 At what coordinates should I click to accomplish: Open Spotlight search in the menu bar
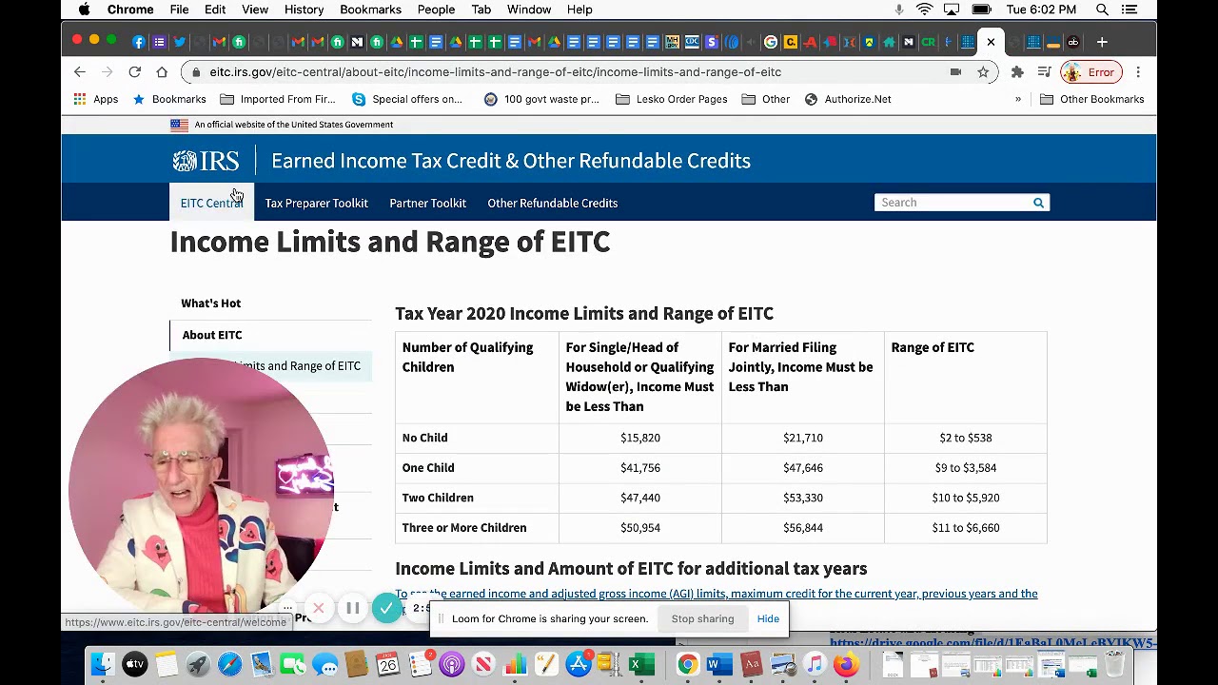[x=1102, y=10]
